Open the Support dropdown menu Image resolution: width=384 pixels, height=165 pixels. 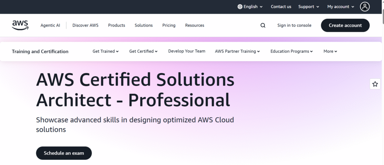pyautogui.click(x=309, y=7)
